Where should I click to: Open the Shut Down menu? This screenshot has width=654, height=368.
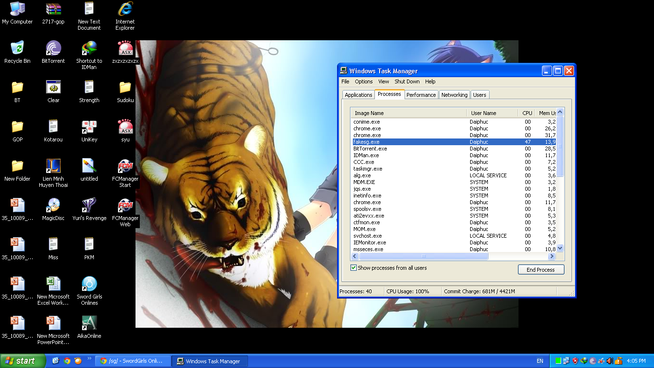coord(407,81)
